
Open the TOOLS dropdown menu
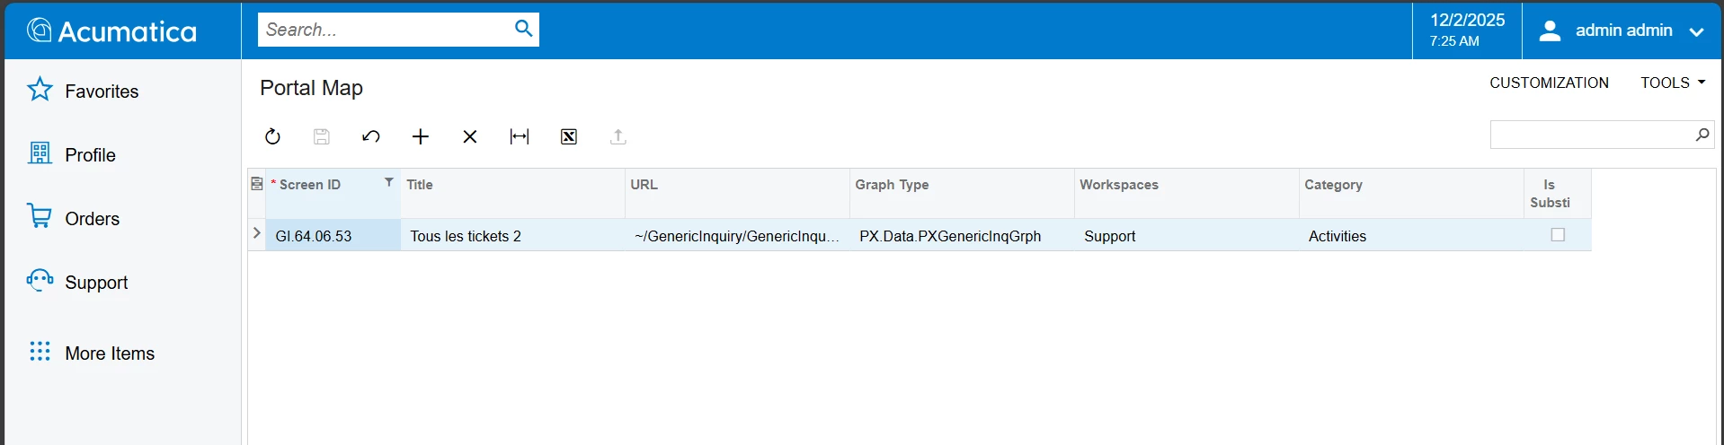(x=1672, y=83)
